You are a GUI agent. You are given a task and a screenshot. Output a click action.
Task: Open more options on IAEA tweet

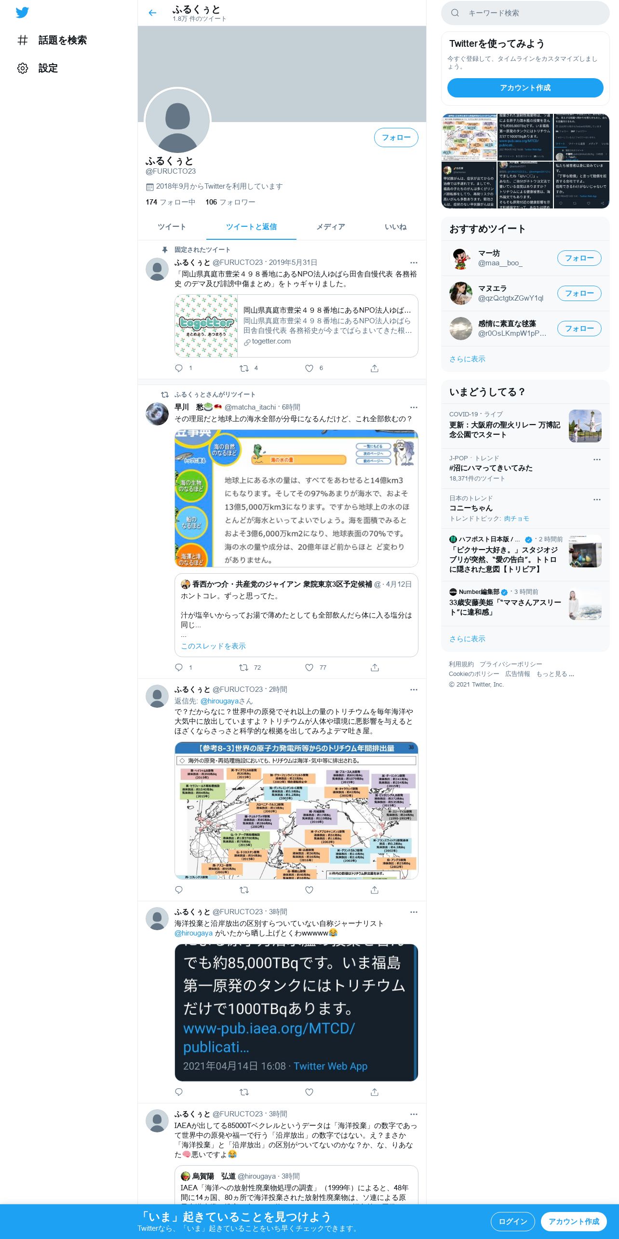coord(414,1115)
